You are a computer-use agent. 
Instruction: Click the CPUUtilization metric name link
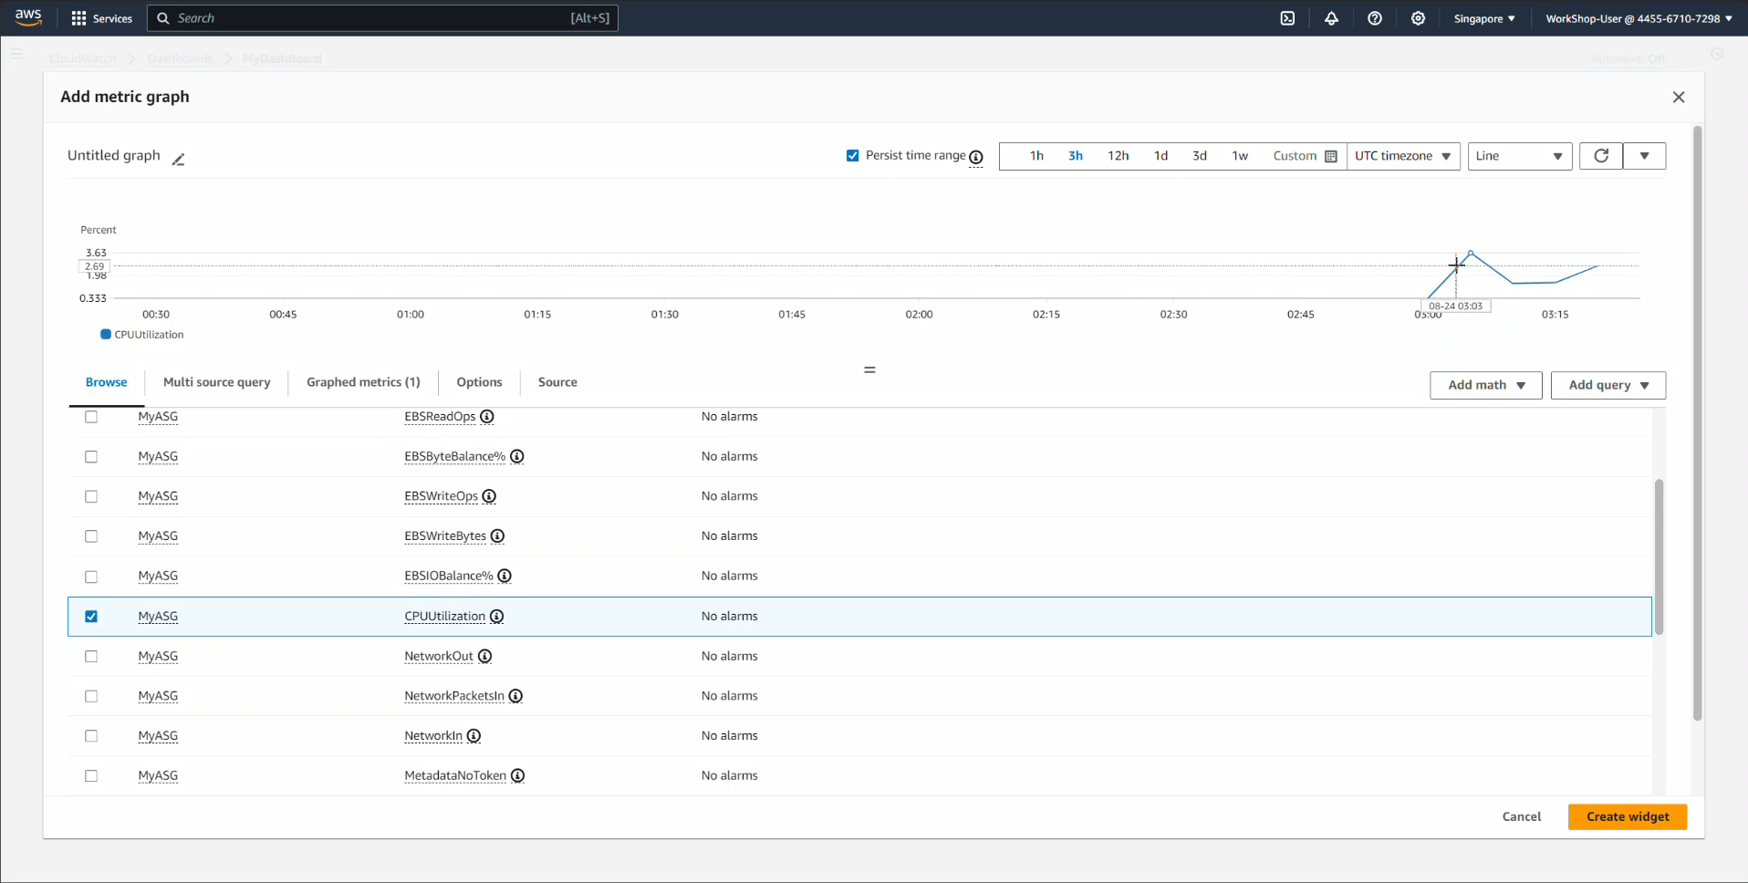[444, 617]
